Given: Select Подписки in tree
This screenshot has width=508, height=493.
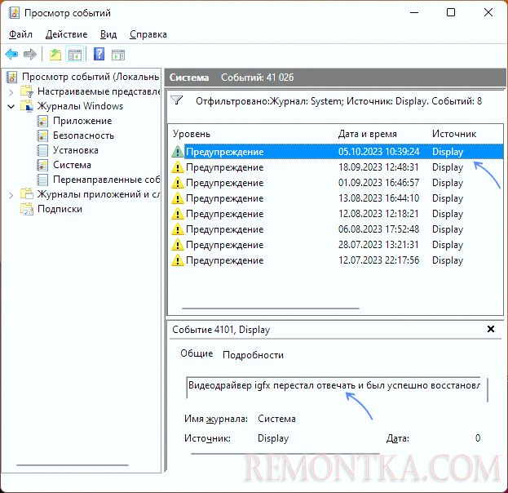Looking at the screenshot, I should (x=60, y=209).
